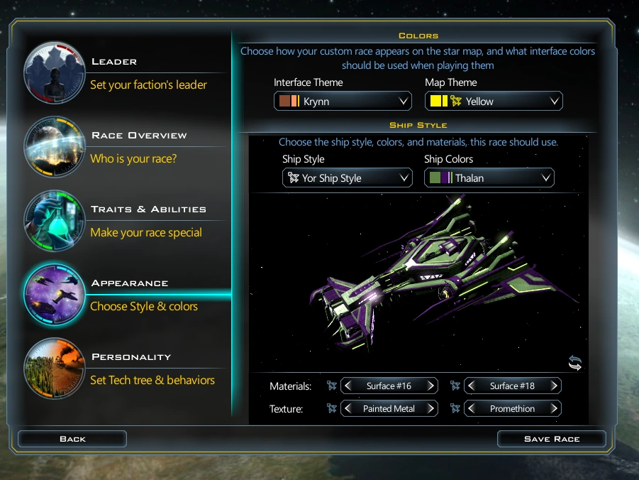Open the Ship Colors Thalan dropdown
This screenshot has height=480, width=639.
(x=489, y=178)
